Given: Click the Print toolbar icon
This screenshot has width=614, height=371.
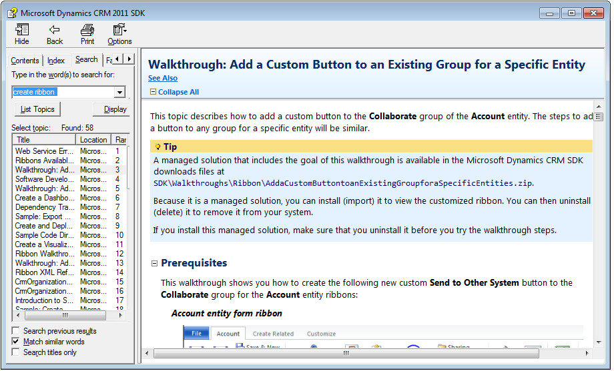Looking at the screenshot, I should pos(87,30).
